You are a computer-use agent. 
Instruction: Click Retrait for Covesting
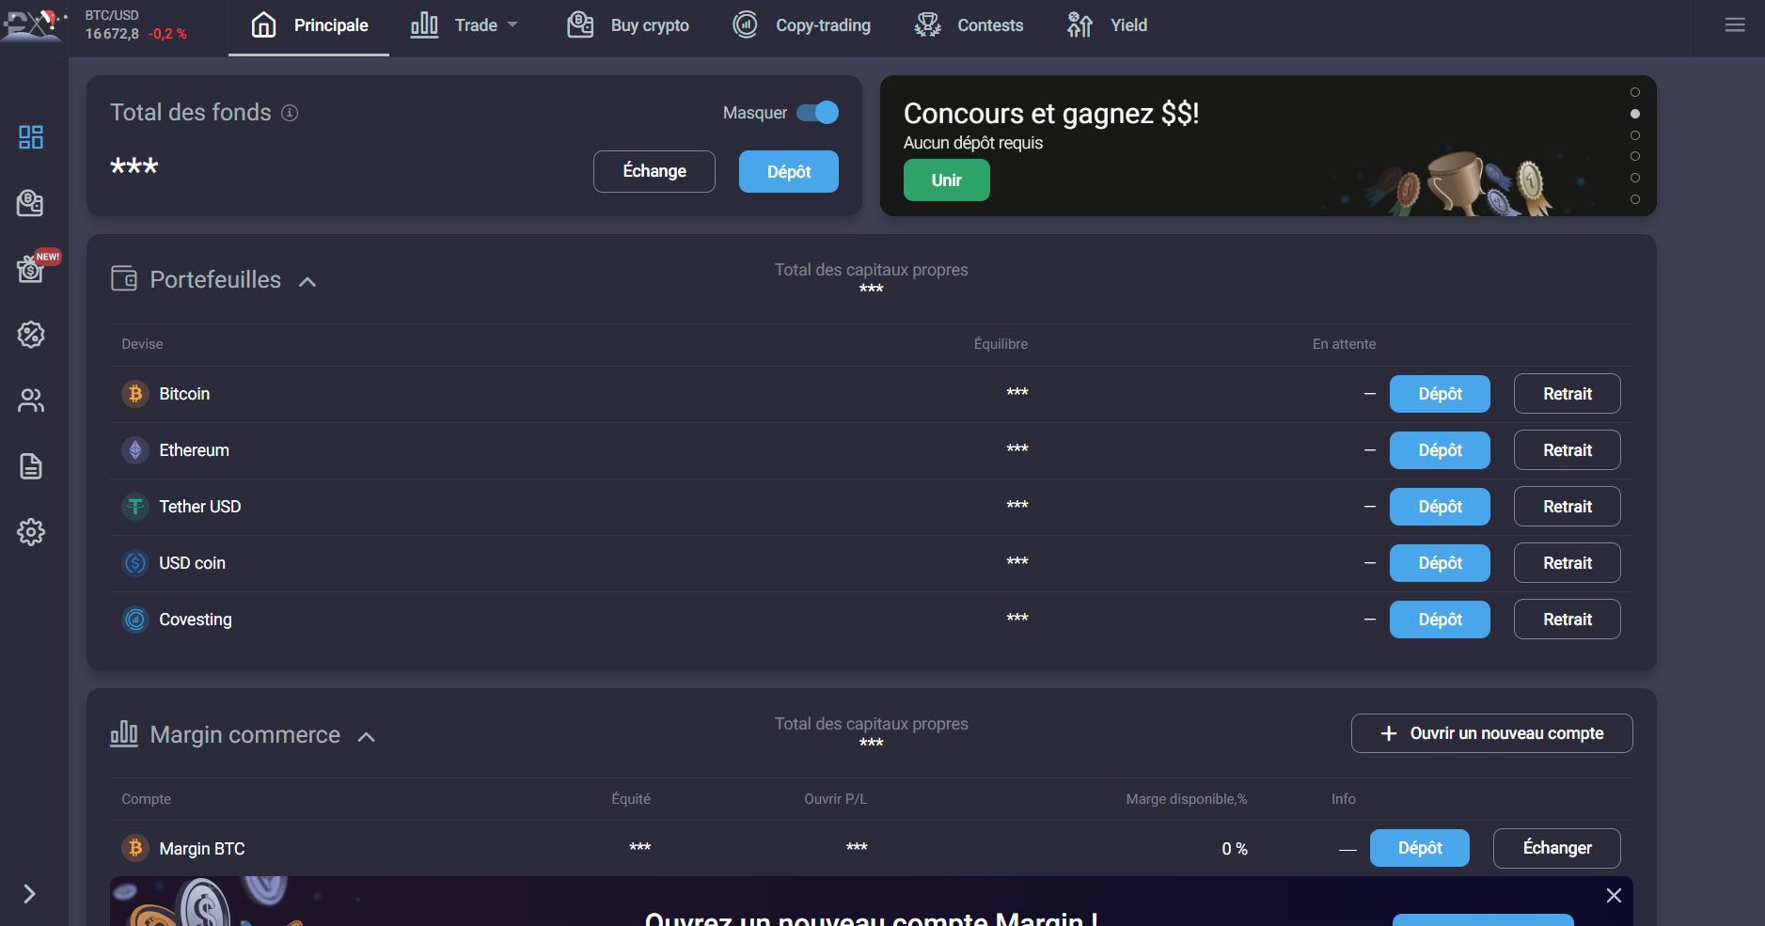tap(1568, 620)
